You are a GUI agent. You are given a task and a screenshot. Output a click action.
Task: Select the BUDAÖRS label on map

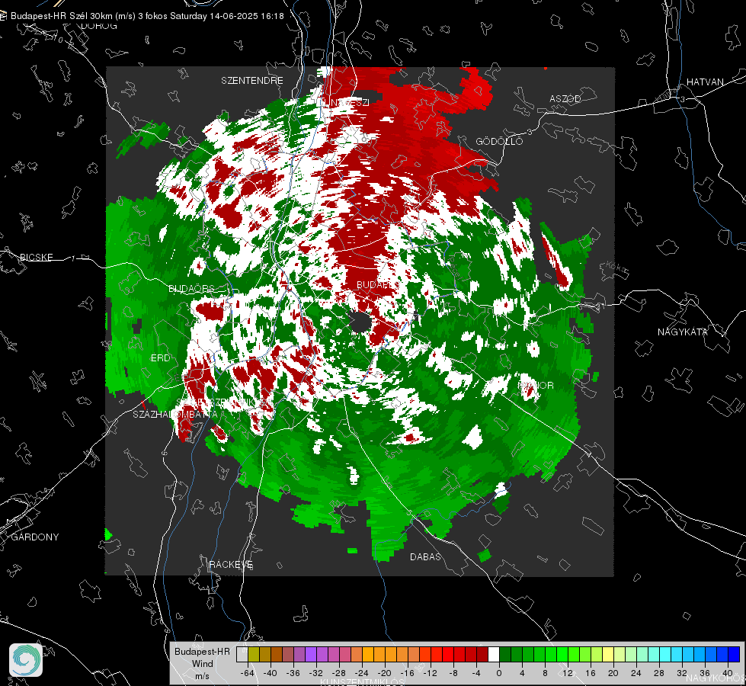(x=191, y=288)
